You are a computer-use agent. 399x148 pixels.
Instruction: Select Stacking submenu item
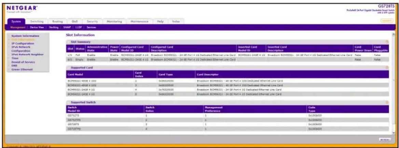(53, 27)
